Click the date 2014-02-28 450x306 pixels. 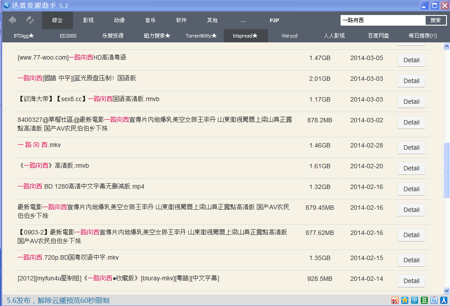[x=366, y=145]
